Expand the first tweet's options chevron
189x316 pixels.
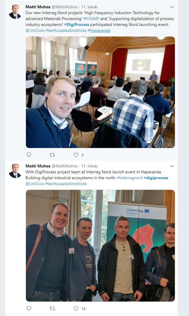point(172,7)
